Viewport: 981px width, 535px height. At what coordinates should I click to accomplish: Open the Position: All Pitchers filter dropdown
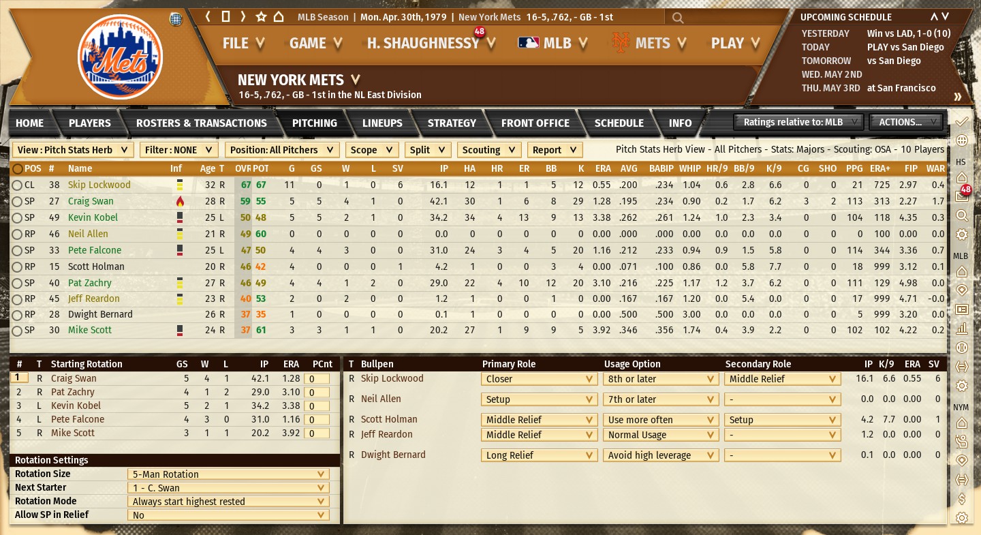pyautogui.click(x=283, y=150)
